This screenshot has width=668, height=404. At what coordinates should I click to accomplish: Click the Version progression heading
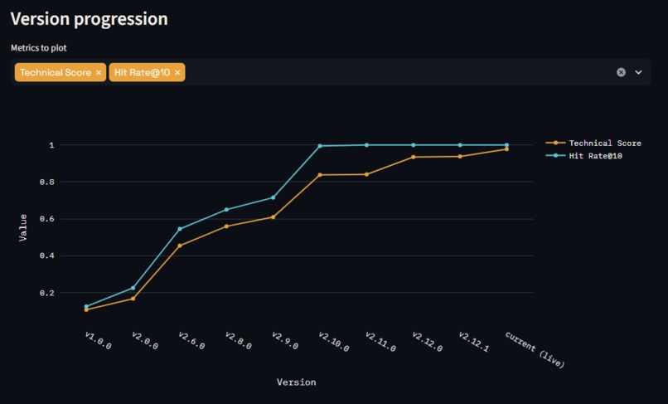coord(89,19)
